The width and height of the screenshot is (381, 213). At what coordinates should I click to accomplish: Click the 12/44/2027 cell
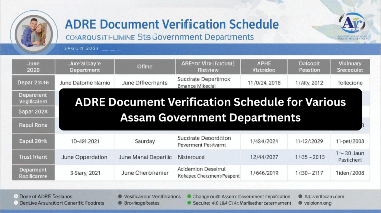[264, 157]
